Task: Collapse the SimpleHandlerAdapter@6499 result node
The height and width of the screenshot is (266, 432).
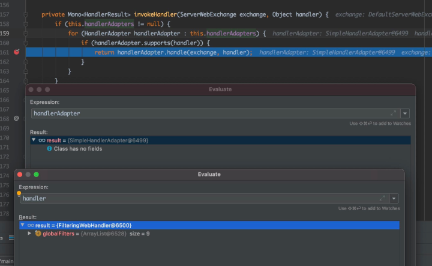Action: [34, 140]
